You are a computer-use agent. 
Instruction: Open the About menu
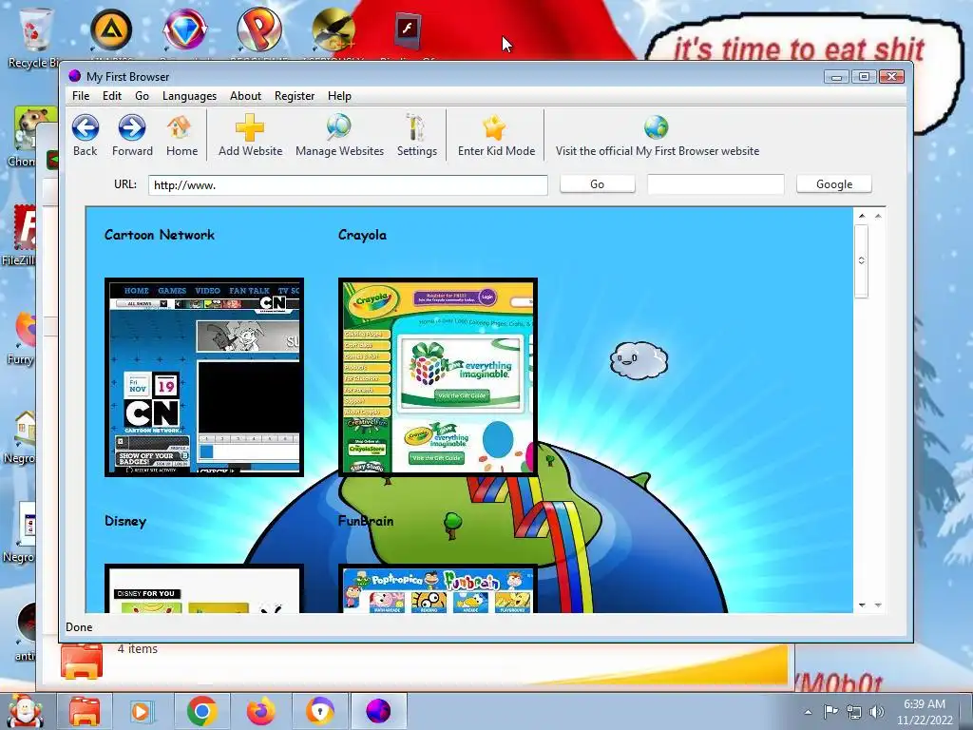(x=245, y=96)
